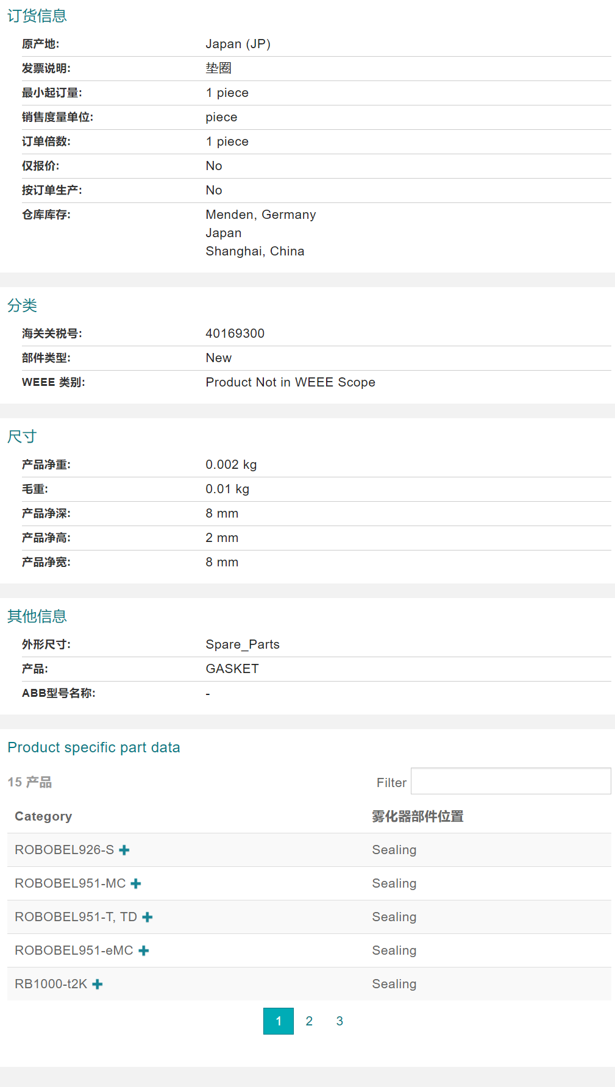This screenshot has height=1087, width=615.
Task: Expand RB1000-t2K using its plus icon
Action: (98, 984)
